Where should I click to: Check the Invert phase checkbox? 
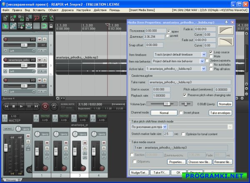point(181,112)
